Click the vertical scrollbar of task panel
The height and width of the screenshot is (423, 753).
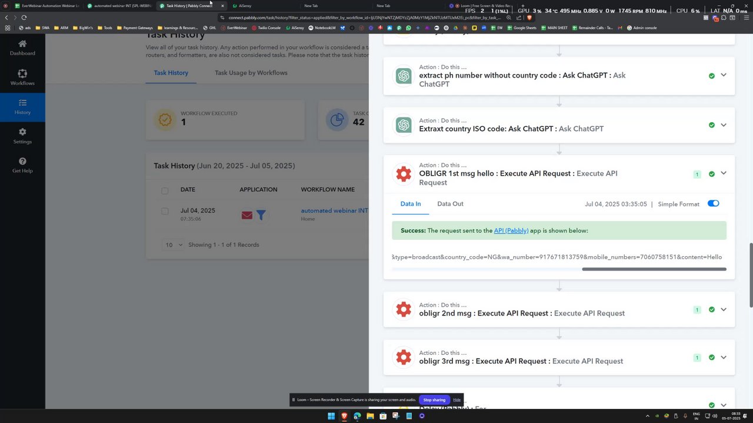coord(751,274)
